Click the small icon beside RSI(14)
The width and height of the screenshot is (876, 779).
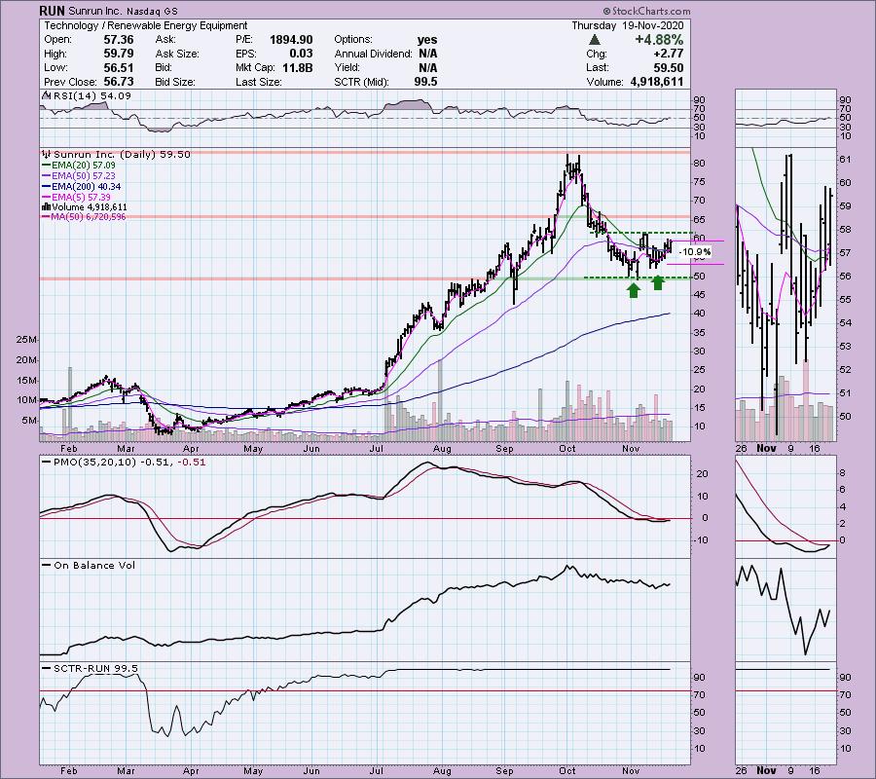(47, 95)
